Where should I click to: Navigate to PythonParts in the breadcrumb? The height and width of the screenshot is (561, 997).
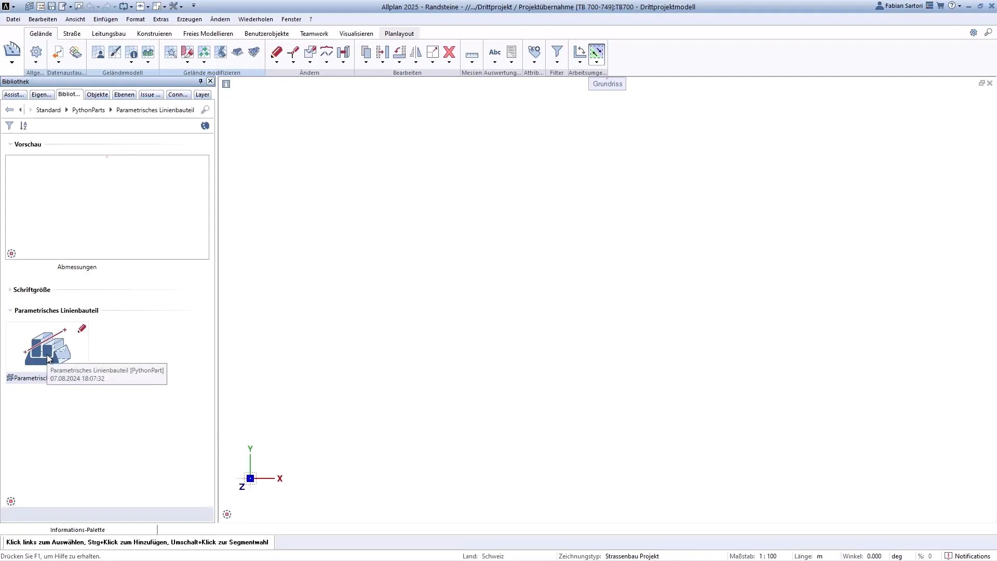pos(88,110)
